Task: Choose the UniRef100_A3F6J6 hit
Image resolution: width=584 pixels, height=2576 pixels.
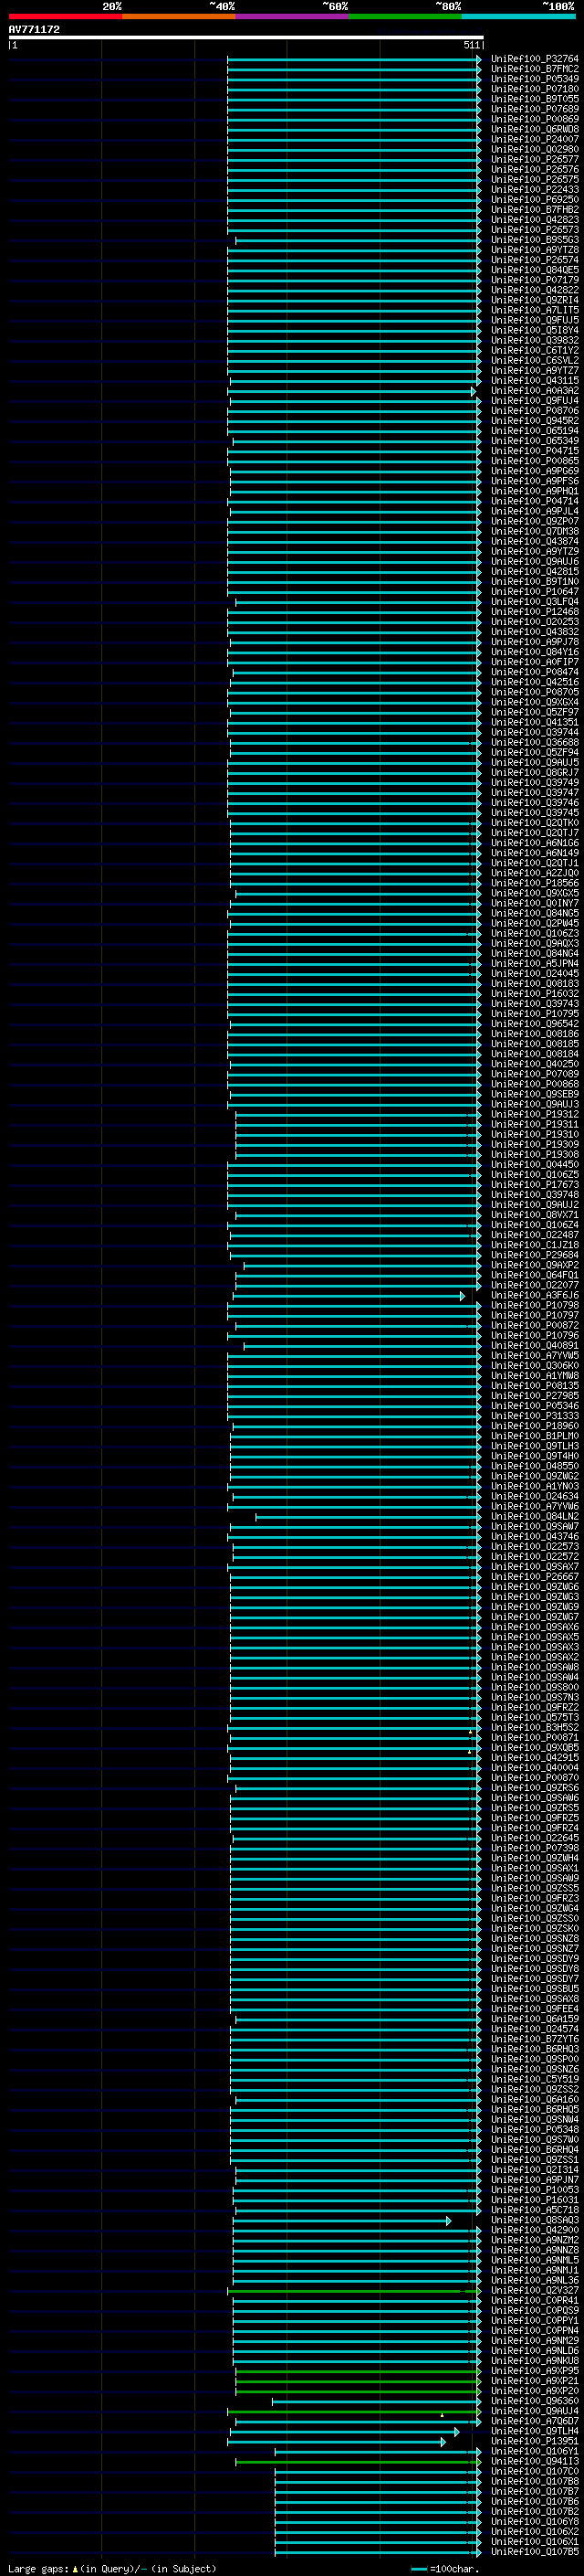Action: click(535, 1295)
